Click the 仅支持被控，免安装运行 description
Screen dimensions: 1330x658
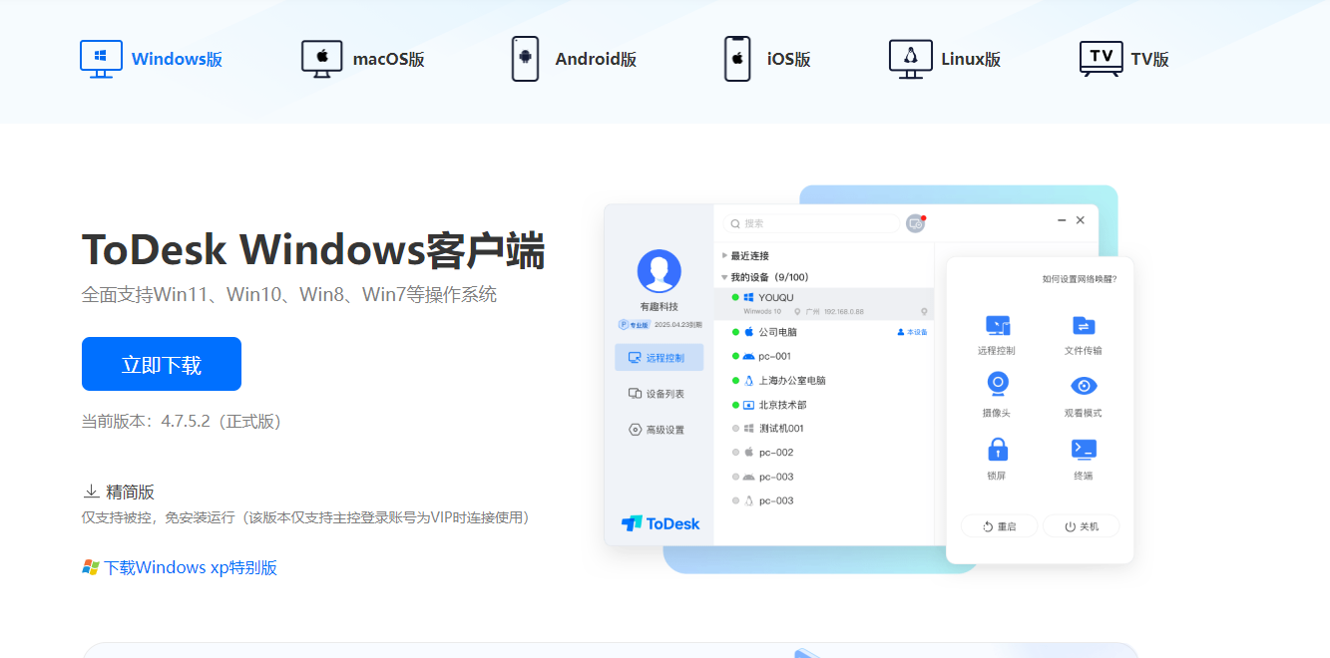305,517
